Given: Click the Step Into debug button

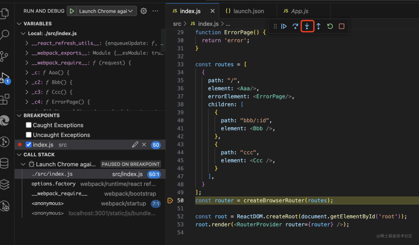Looking at the screenshot, I should pos(307,26).
